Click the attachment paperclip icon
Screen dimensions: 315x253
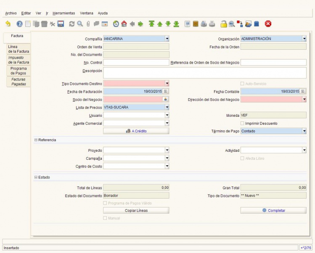pyautogui.click(x=88, y=24)
